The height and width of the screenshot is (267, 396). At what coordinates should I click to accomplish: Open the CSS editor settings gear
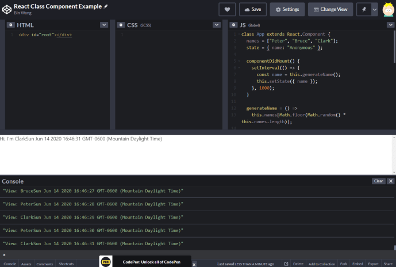tap(121, 25)
